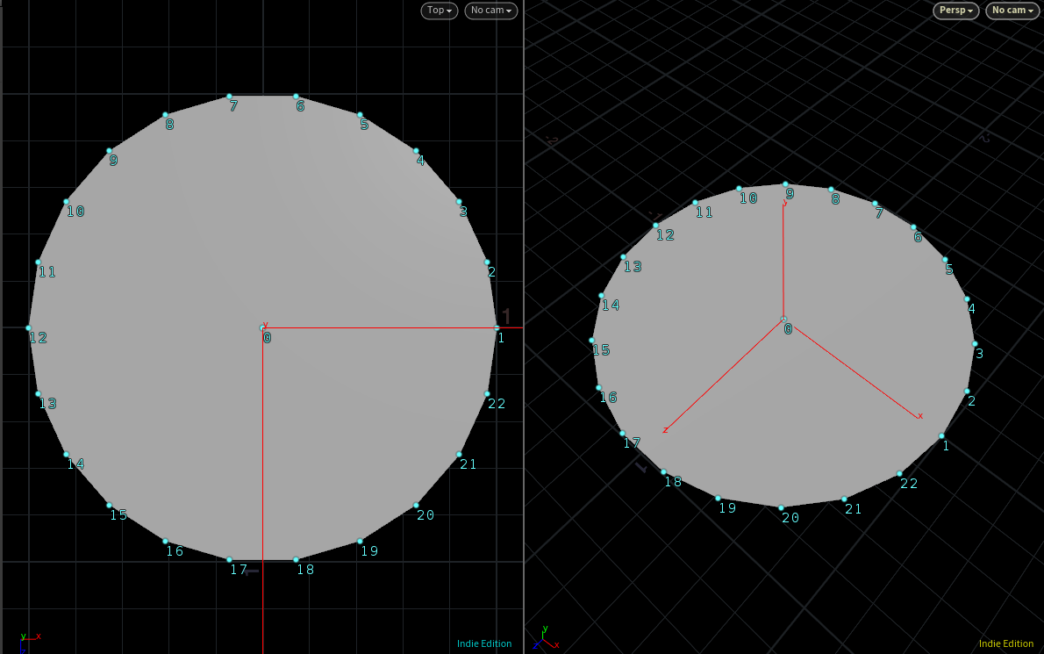Select point 9 in Top viewport
Image resolution: width=1044 pixels, height=654 pixels.
[109, 151]
